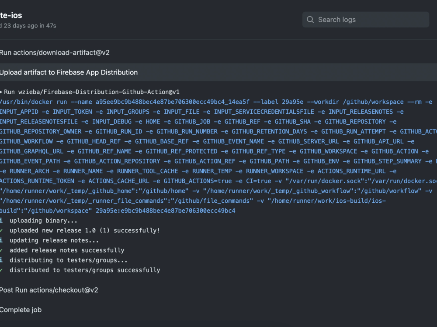Click the log line starting with GITHUB_REPOSITORY_OWNER
This screenshot has height=327, width=437.
tap(218, 132)
